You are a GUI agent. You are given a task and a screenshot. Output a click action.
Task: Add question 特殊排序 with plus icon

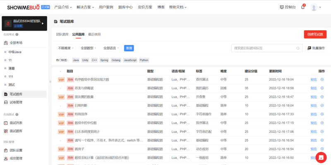[x=322, y=114]
